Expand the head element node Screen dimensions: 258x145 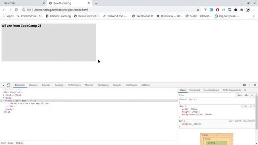click(x=4, y=95)
